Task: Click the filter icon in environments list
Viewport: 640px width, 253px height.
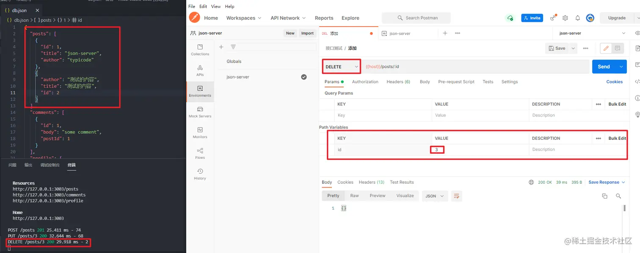Action: (233, 47)
